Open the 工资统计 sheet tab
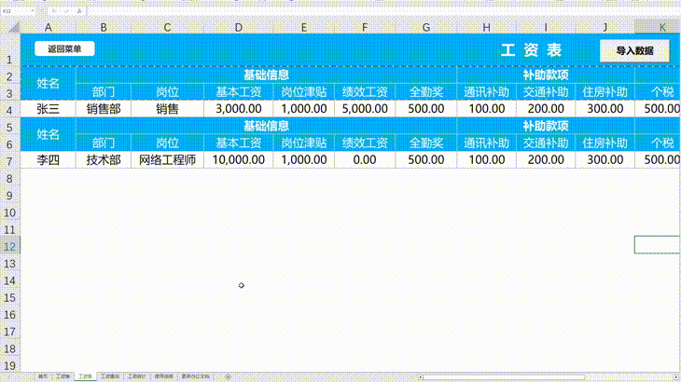Screen dimensions: 681x382 [137, 376]
